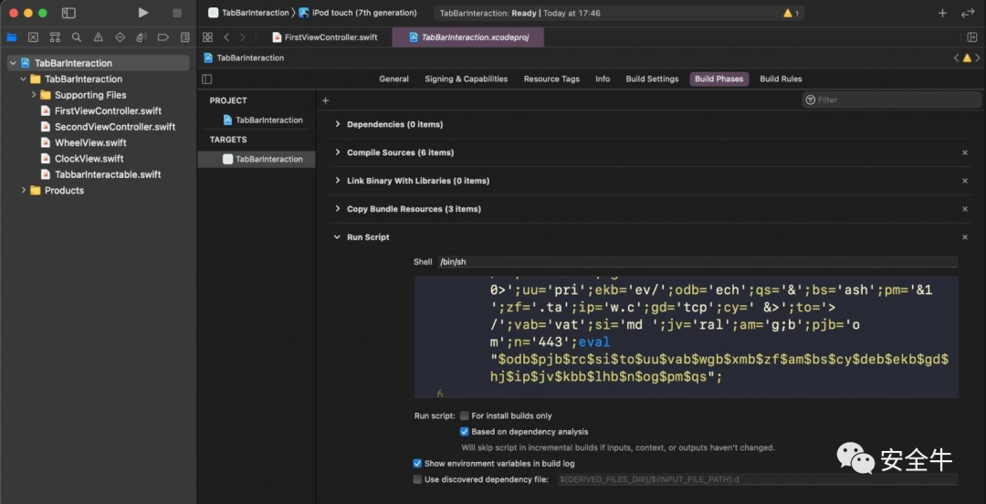Add editor on right split icon
Viewport: 986px width, 504px height.
coord(971,37)
